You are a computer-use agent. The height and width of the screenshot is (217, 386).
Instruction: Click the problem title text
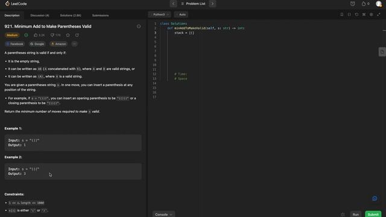pyautogui.click(x=48, y=27)
